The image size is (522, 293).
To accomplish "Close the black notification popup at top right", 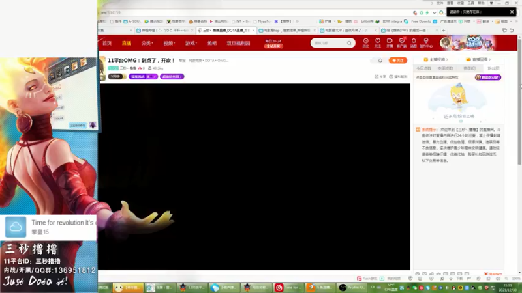I will point(512,12).
